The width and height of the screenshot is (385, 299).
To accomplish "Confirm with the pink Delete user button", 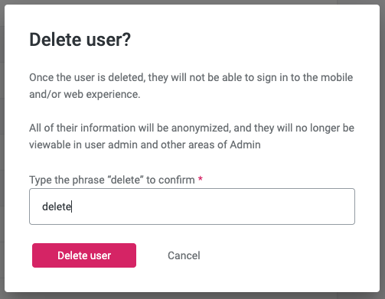I will tap(84, 255).
